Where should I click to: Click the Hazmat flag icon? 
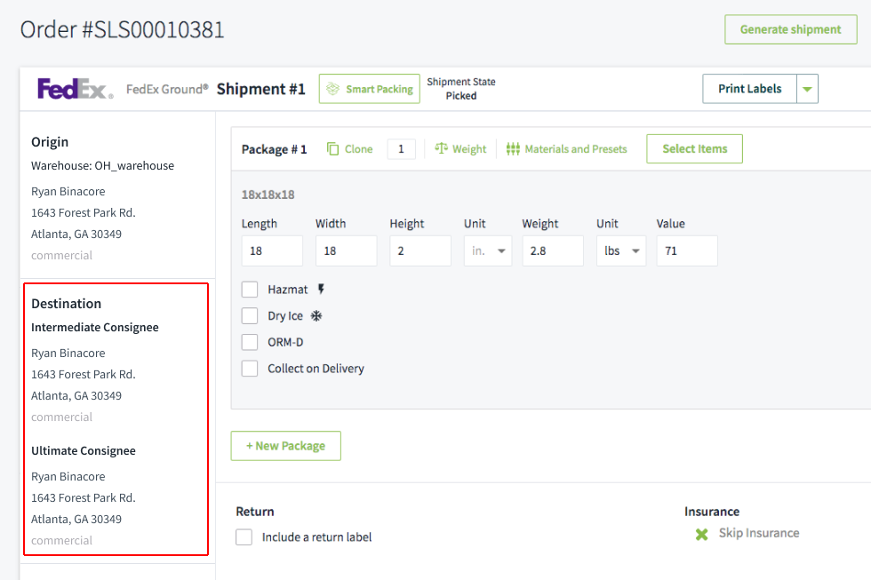[x=321, y=289]
